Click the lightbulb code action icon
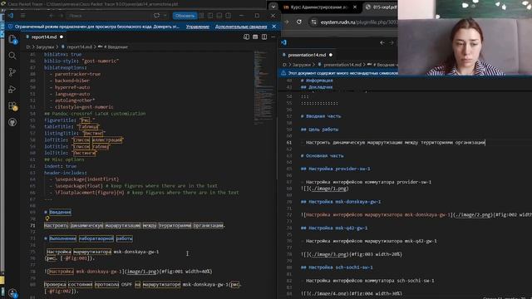The image size is (532, 299). click(47, 218)
